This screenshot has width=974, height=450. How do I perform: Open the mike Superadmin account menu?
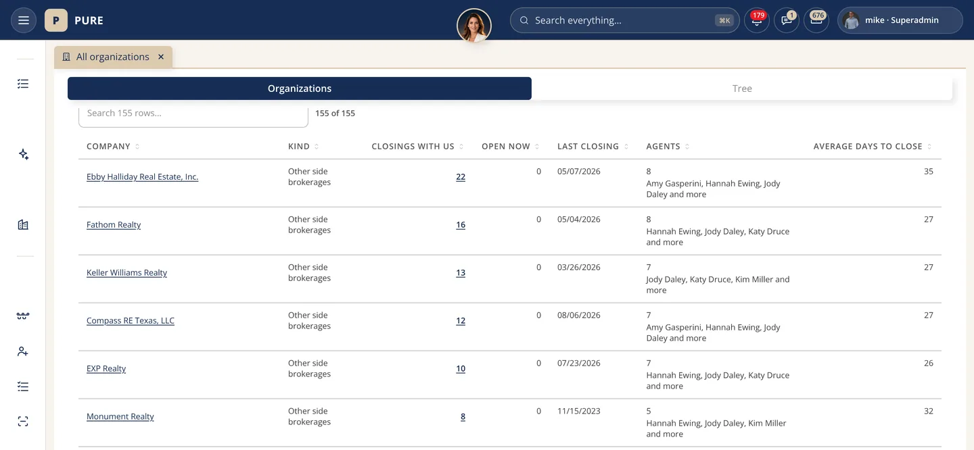click(900, 20)
